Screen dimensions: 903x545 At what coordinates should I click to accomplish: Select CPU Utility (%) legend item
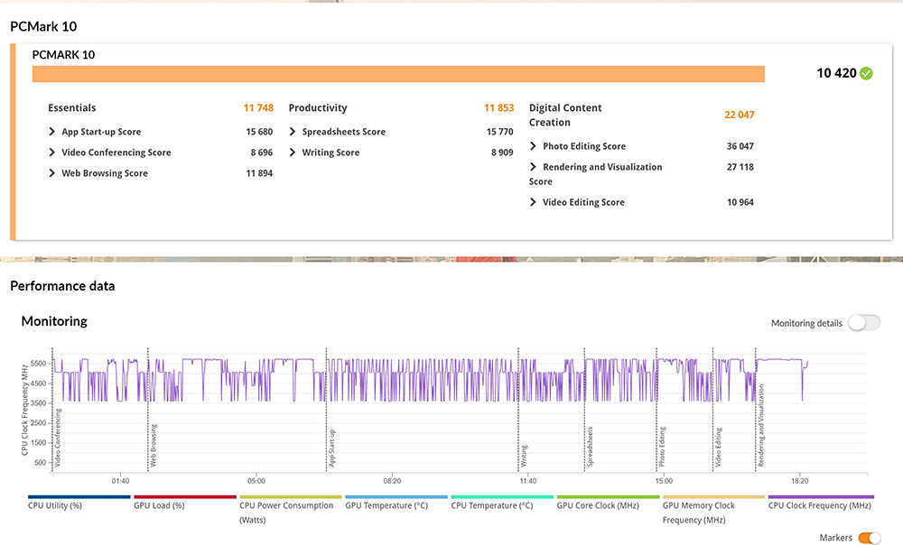coord(55,505)
